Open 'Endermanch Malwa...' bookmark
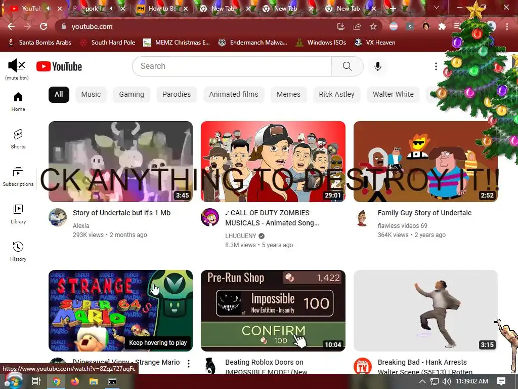The height and width of the screenshot is (389, 518). pyautogui.click(x=253, y=43)
